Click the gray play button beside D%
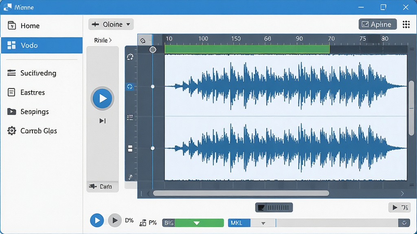This screenshot has height=234, width=417. pyautogui.click(x=114, y=221)
